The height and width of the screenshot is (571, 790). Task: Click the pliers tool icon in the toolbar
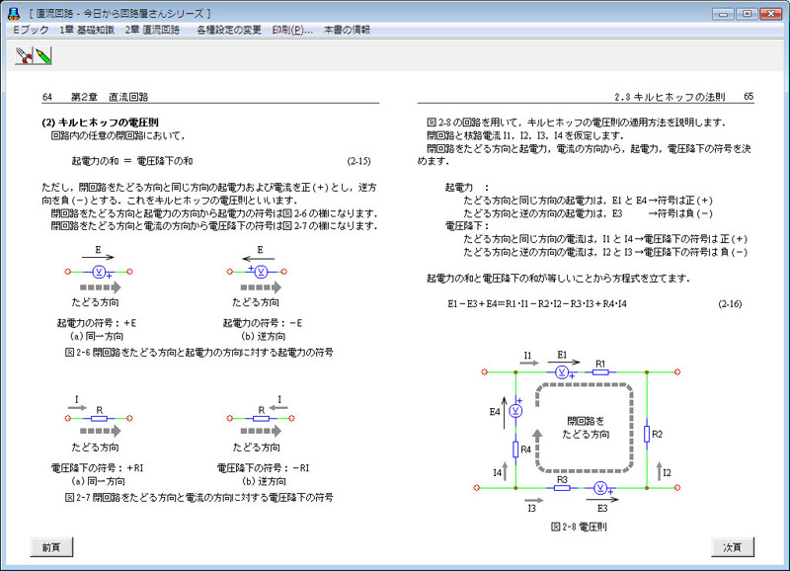pyautogui.click(x=24, y=55)
